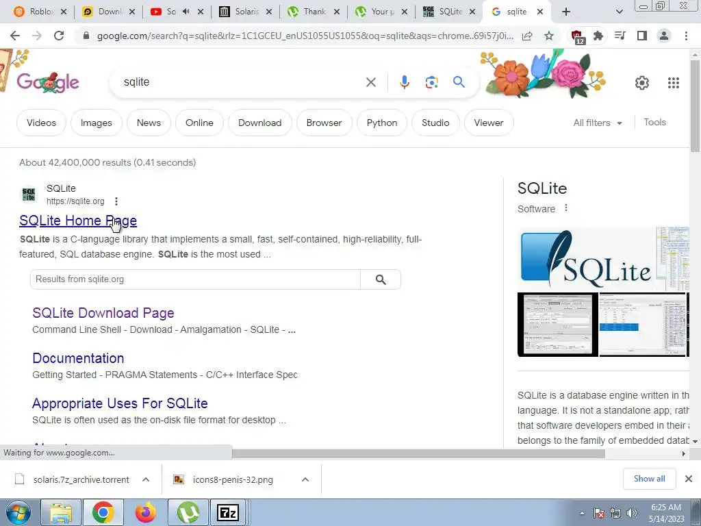Open the media control icon in toolbar
The image size is (701, 526).
click(x=620, y=36)
